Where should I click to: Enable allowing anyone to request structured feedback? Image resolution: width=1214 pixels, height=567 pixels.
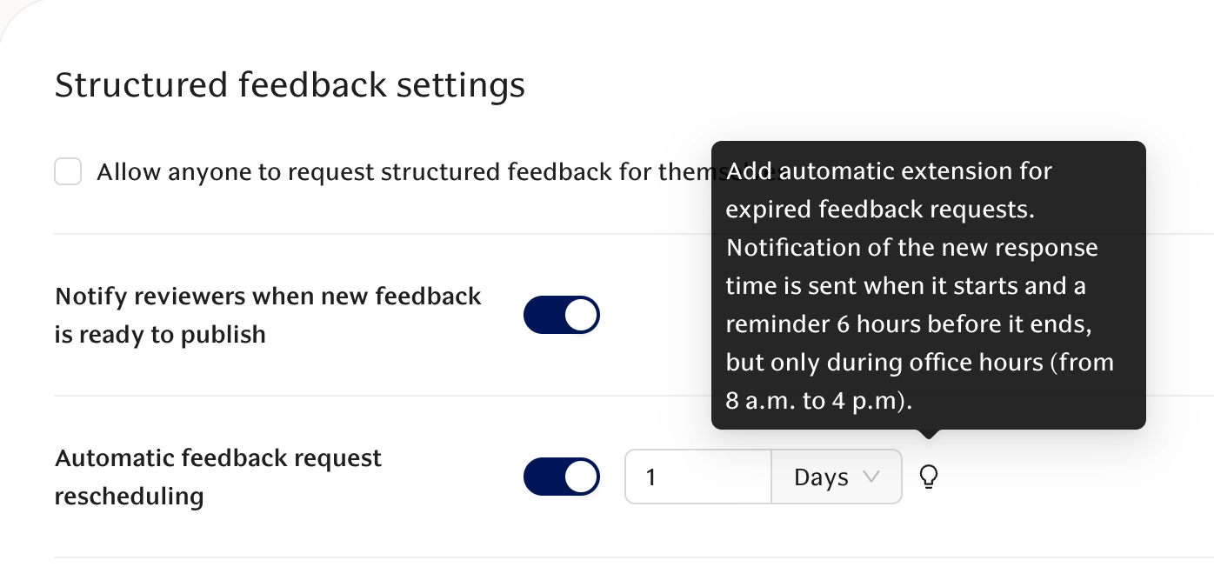[68, 171]
